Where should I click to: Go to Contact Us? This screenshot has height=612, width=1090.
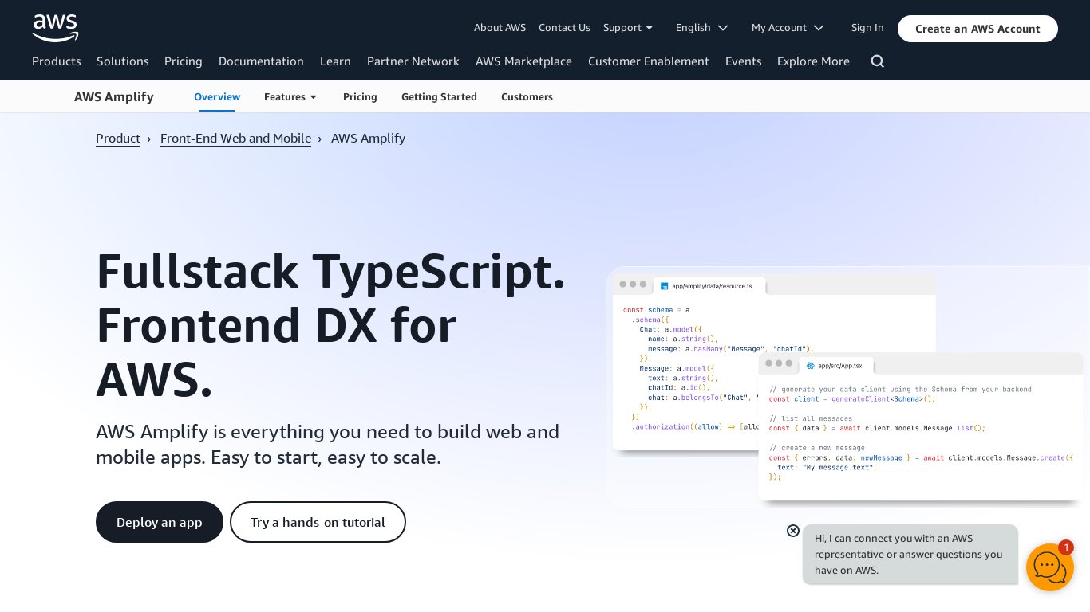(x=564, y=28)
